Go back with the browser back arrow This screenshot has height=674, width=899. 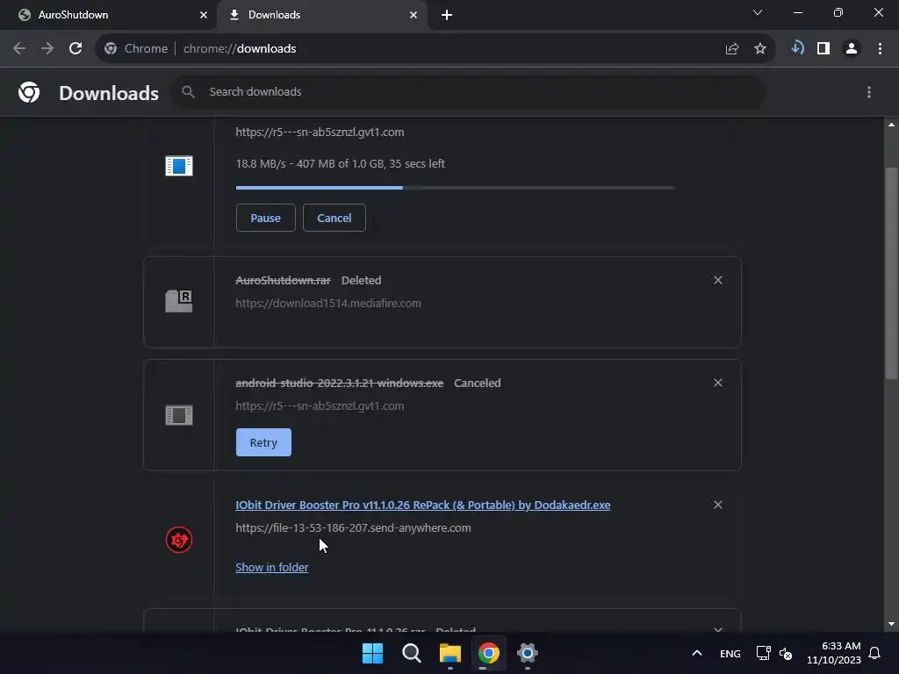pos(19,49)
